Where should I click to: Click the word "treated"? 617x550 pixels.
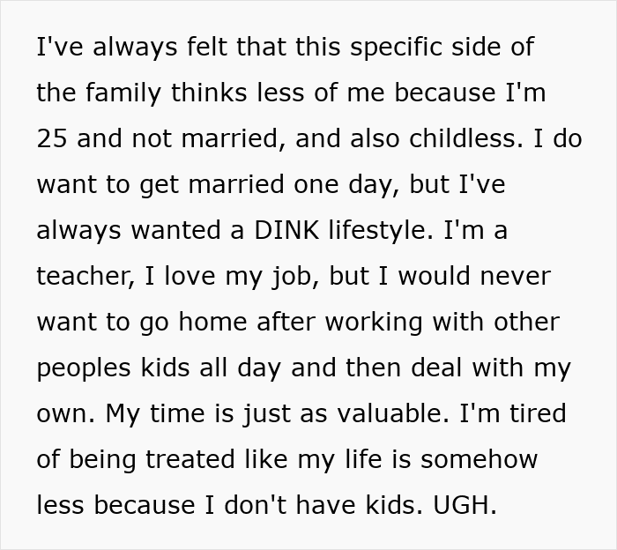(194, 459)
